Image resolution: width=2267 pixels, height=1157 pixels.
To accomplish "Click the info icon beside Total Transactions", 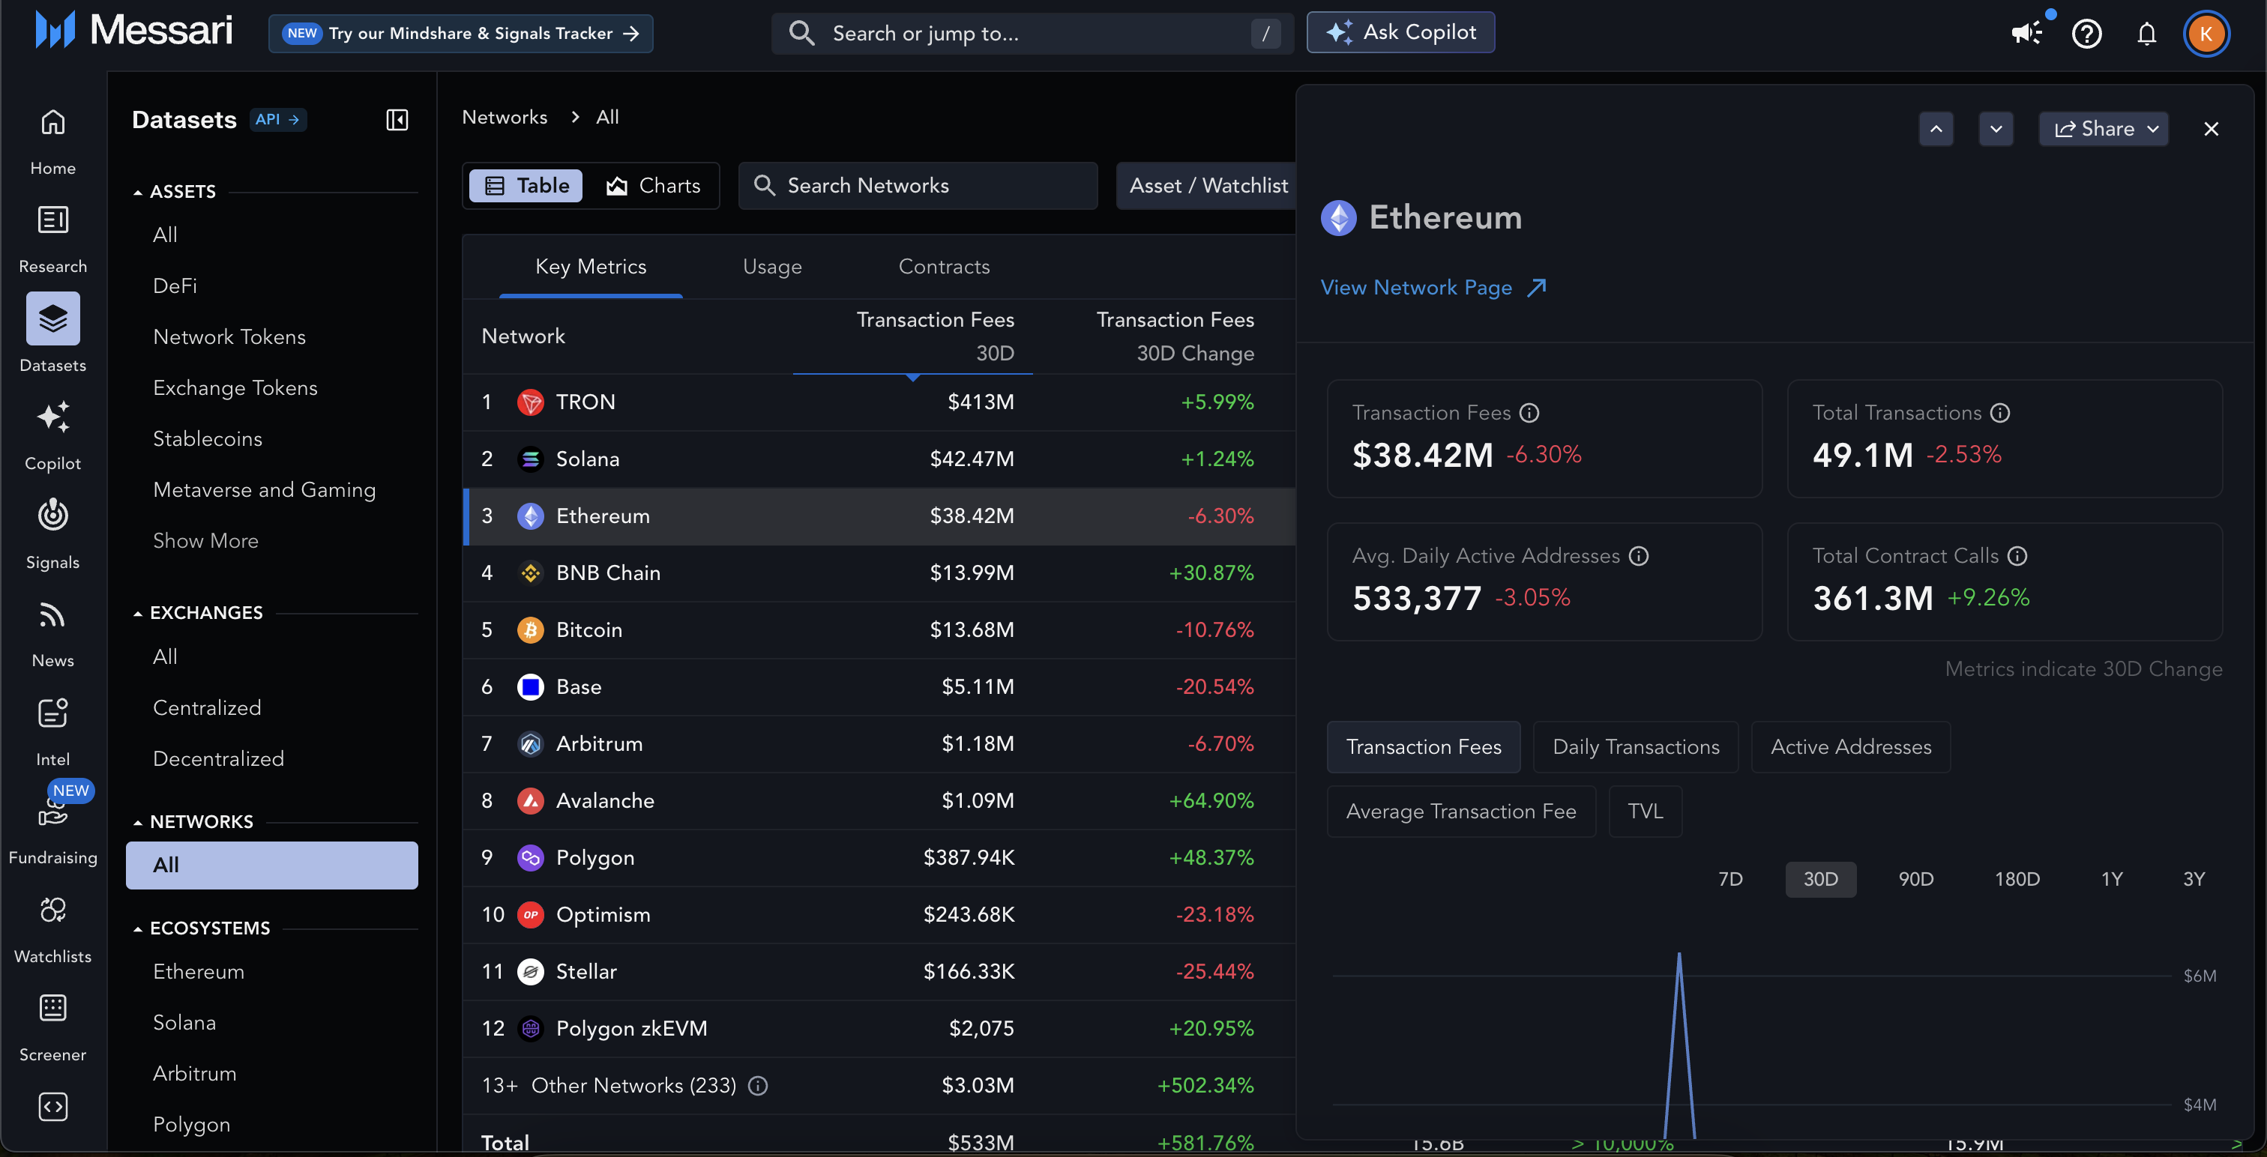I will click(2000, 413).
